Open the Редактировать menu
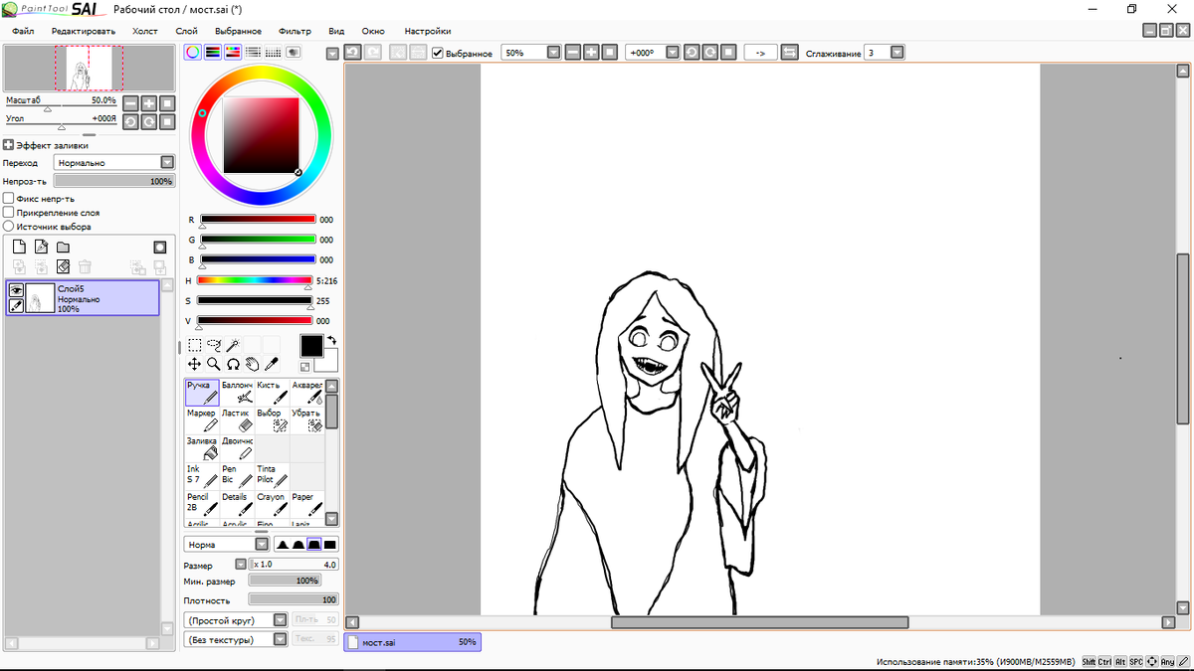 84,31
